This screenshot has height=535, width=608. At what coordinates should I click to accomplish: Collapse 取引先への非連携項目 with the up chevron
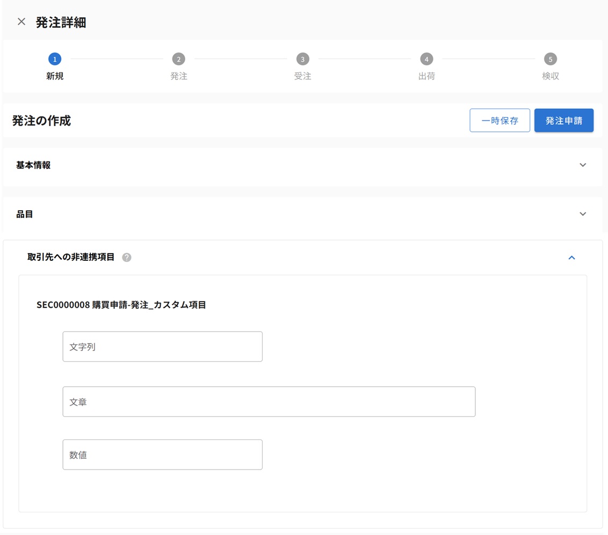(571, 258)
